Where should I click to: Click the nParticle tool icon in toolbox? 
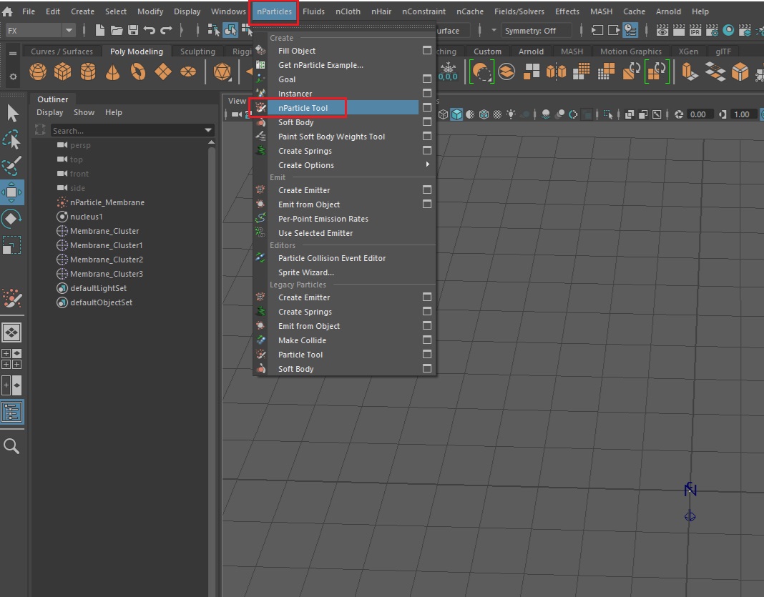pos(12,299)
